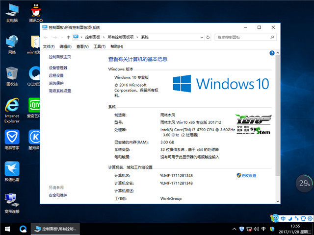Open the QQ浏览器 desktop icon
Viewport: 314px width, 235px height.
pyautogui.click(x=34, y=76)
